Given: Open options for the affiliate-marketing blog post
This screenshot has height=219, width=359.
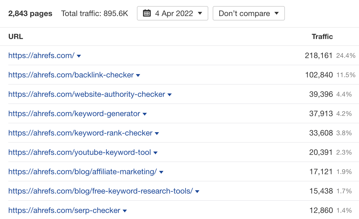Looking at the screenshot, I should (x=161, y=172).
